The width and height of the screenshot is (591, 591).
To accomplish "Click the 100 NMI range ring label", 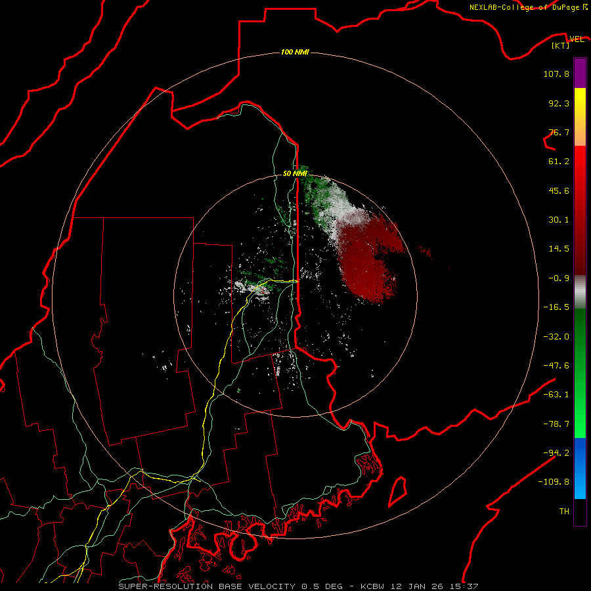I will pyautogui.click(x=295, y=52).
